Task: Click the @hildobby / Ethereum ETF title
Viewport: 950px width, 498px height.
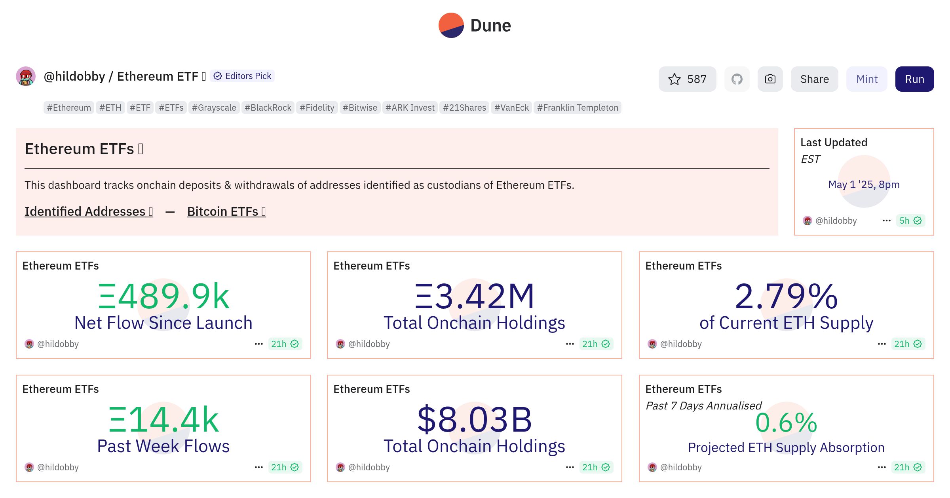Action: (124, 76)
